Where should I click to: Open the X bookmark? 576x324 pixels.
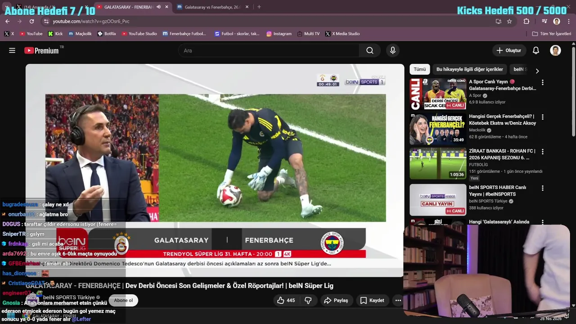click(9, 34)
